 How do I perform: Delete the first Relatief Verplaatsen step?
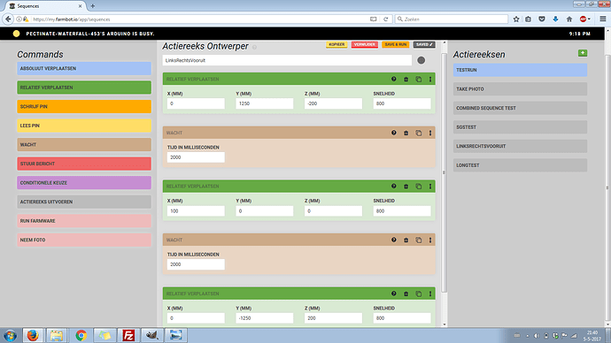pos(406,79)
